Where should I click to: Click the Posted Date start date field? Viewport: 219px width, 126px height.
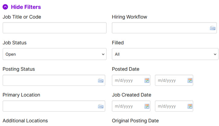(x=131, y=80)
